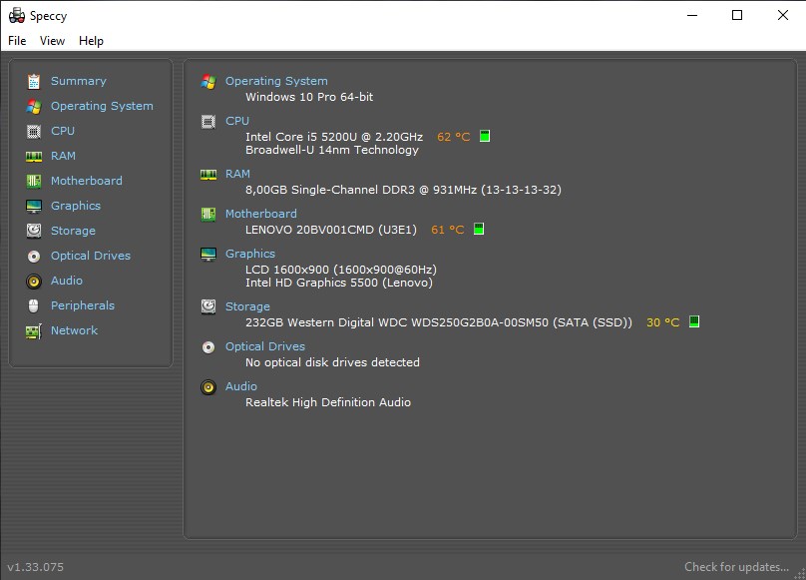This screenshot has height=580, width=806.
Task: Open Storage section from sidebar
Action: [x=73, y=231]
